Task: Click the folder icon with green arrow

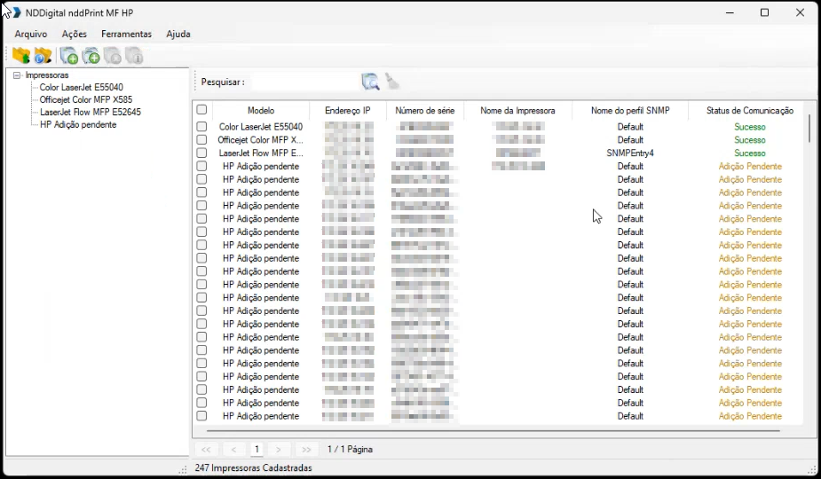Action: point(20,56)
